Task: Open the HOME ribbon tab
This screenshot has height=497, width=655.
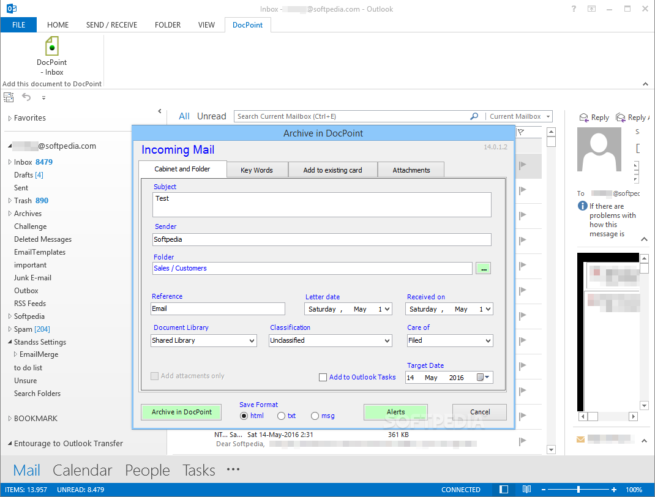Action: coord(58,24)
